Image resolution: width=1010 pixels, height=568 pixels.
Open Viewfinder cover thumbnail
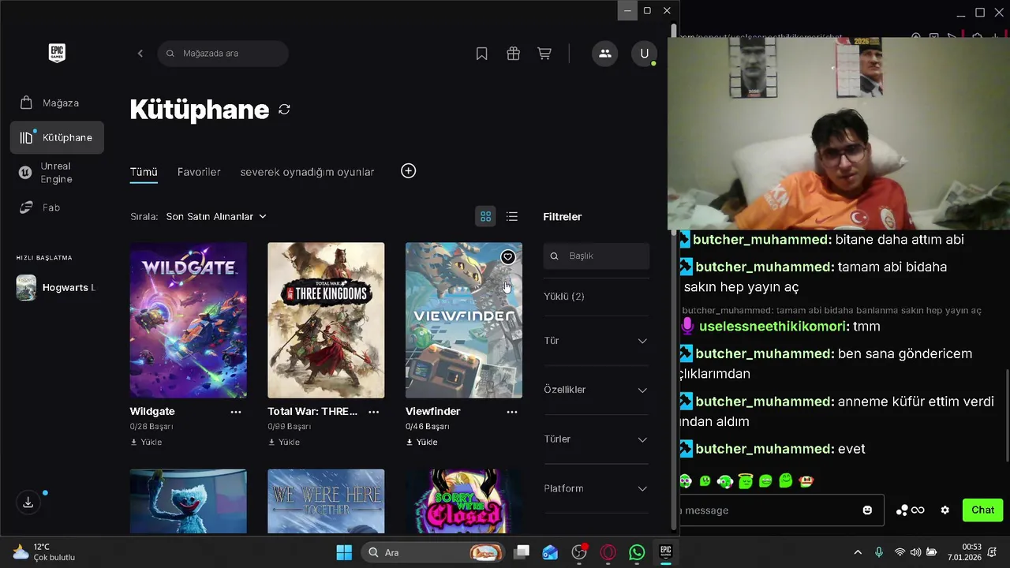464,320
